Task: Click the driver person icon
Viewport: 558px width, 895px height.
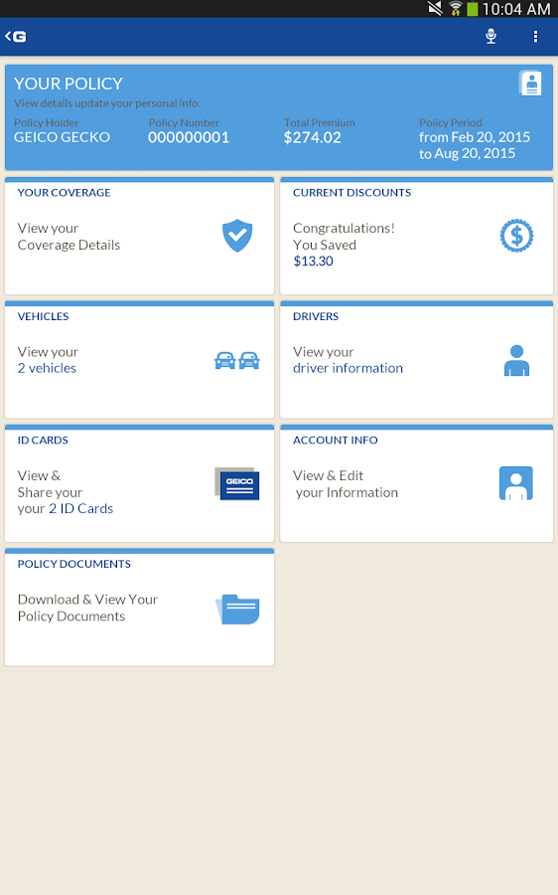Action: (516, 360)
